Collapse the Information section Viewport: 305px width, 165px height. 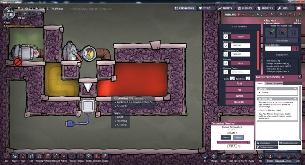pos(295,99)
